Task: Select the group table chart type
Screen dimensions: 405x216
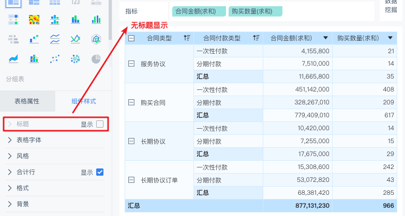Action: [x=13, y=3]
